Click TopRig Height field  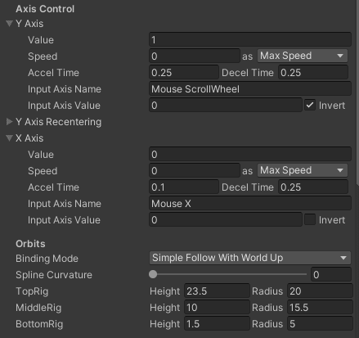(x=217, y=291)
